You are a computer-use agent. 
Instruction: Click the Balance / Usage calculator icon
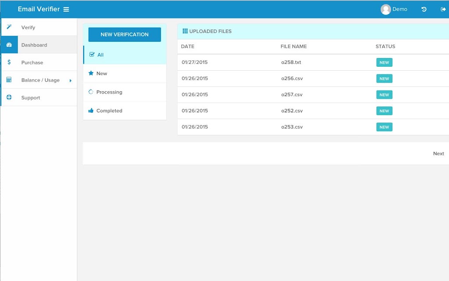pyautogui.click(x=9, y=80)
